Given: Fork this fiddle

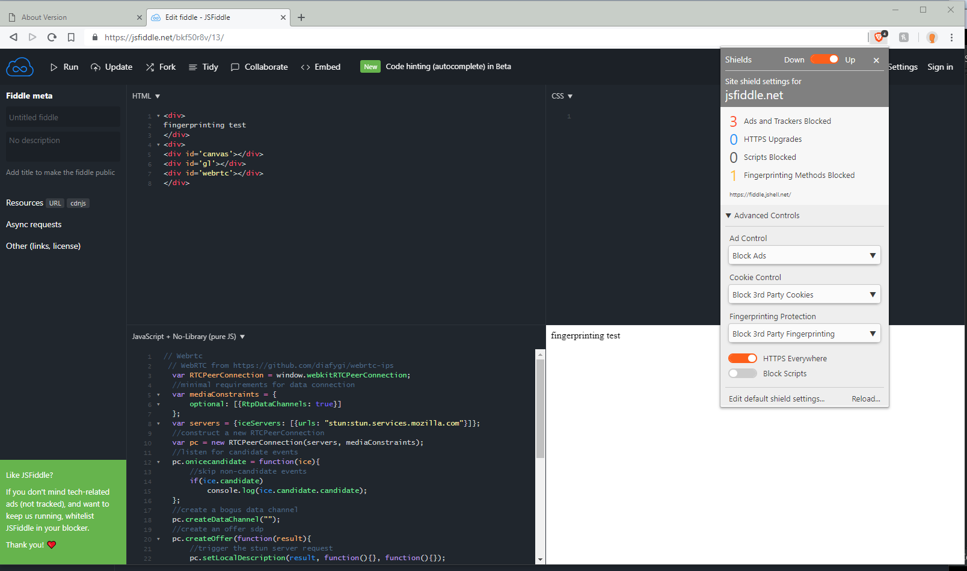Looking at the screenshot, I should [x=161, y=67].
